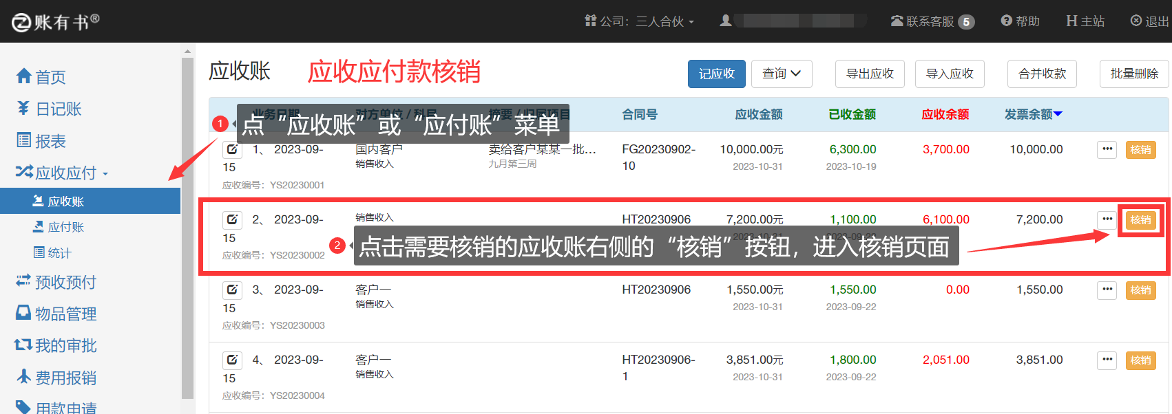The image size is (1172, 414).
Task: Open the 查询 dropdown button
Action: pos(782,74)
